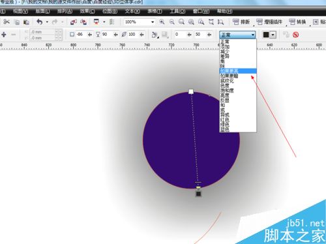
Task: Open the 版面(L) menu
Action: (x=42, y=11)
